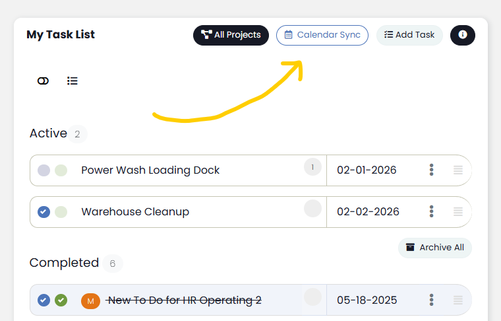501x321 pixels.
Task: Click comment count bubble on Power Wash task
Action: [x=312, y=168]
